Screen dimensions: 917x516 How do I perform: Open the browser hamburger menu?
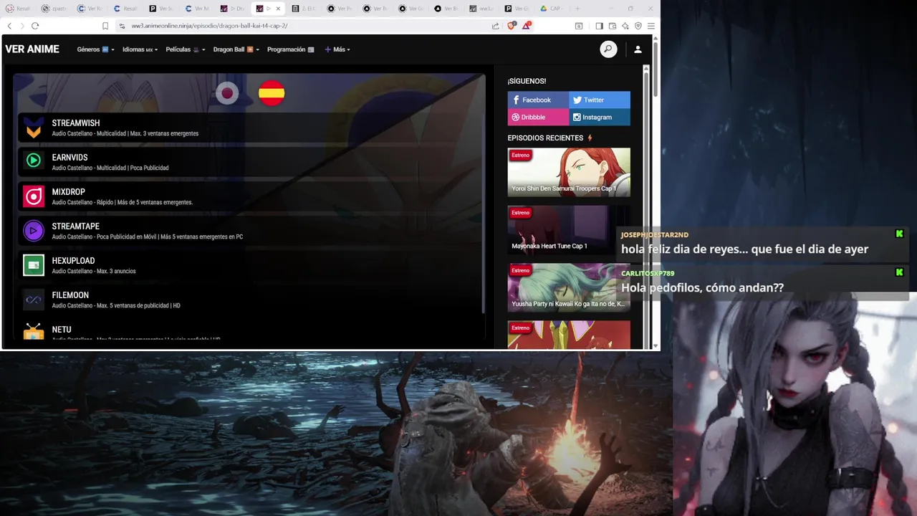pyautogui.click(x=650, y=26)
